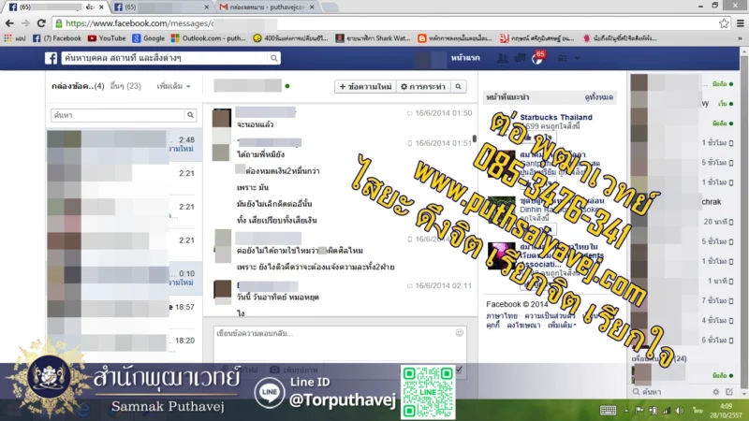Open chat sidebar settings gear icon
Viewport: 749px width, 421px height.
click(715, 392)
